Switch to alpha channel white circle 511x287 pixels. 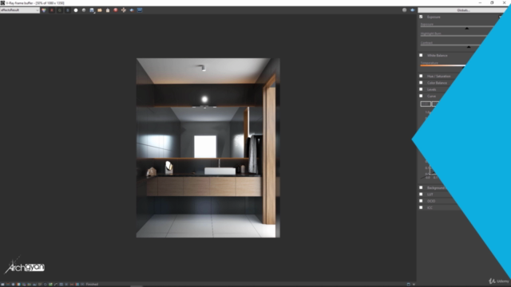click(x=76, y=10)
